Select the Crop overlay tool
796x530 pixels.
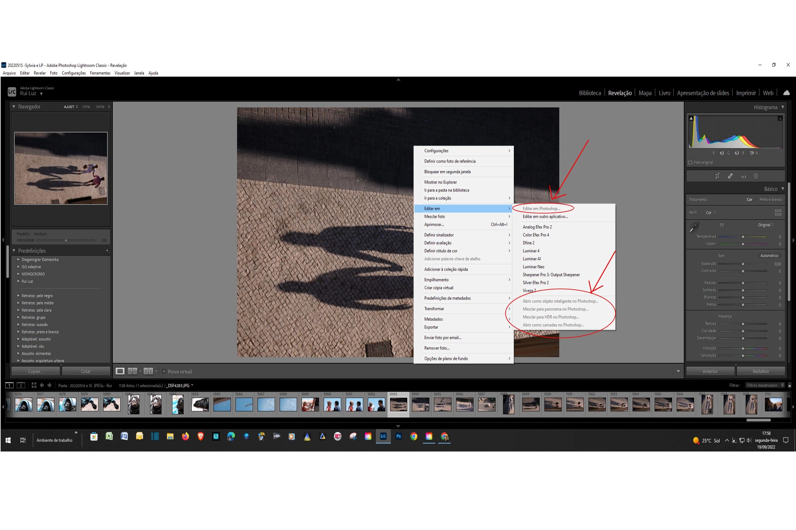717,176
